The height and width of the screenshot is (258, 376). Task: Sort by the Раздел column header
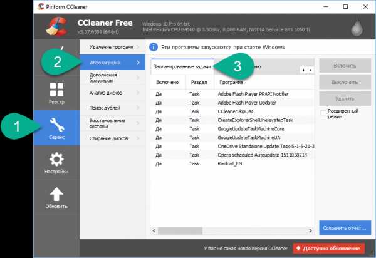200,82
